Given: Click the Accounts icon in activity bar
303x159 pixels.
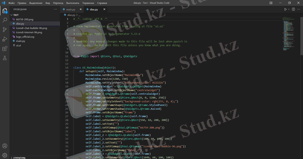Looking at the screenshot, I should [x=5, y=146].
